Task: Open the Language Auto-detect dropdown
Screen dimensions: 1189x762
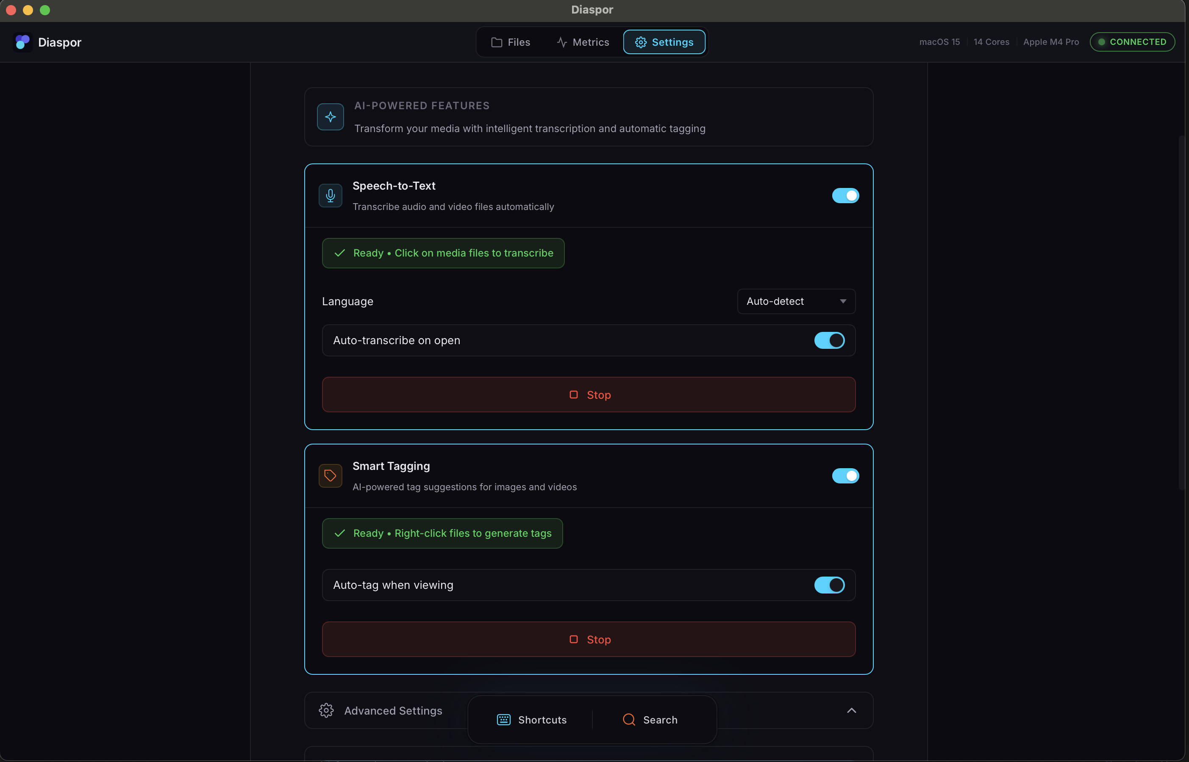Action: (x=796, y=301)
